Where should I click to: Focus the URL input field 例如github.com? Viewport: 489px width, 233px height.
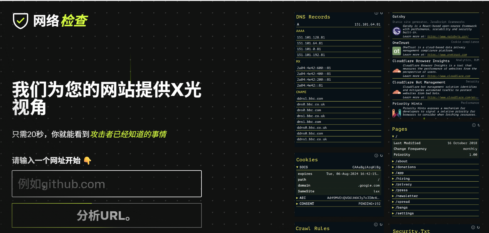point(107,184)
